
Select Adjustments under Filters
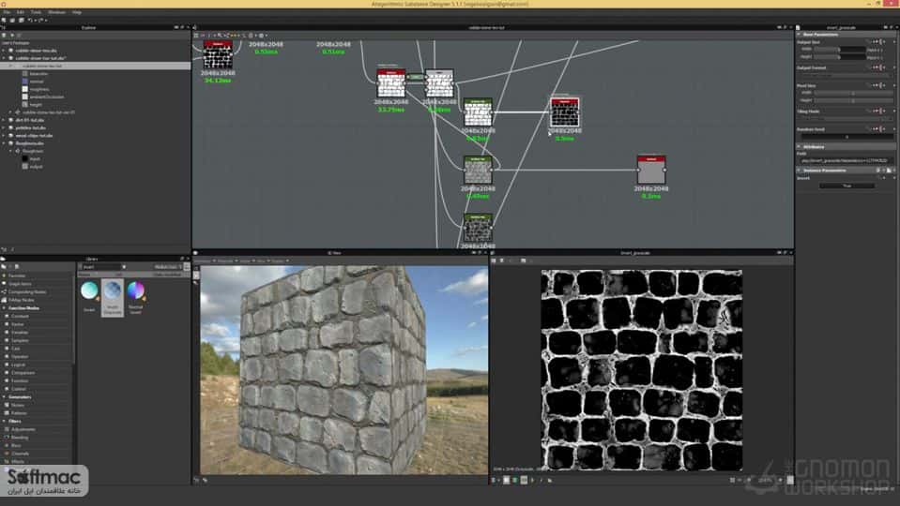click(x=23, y=429)
